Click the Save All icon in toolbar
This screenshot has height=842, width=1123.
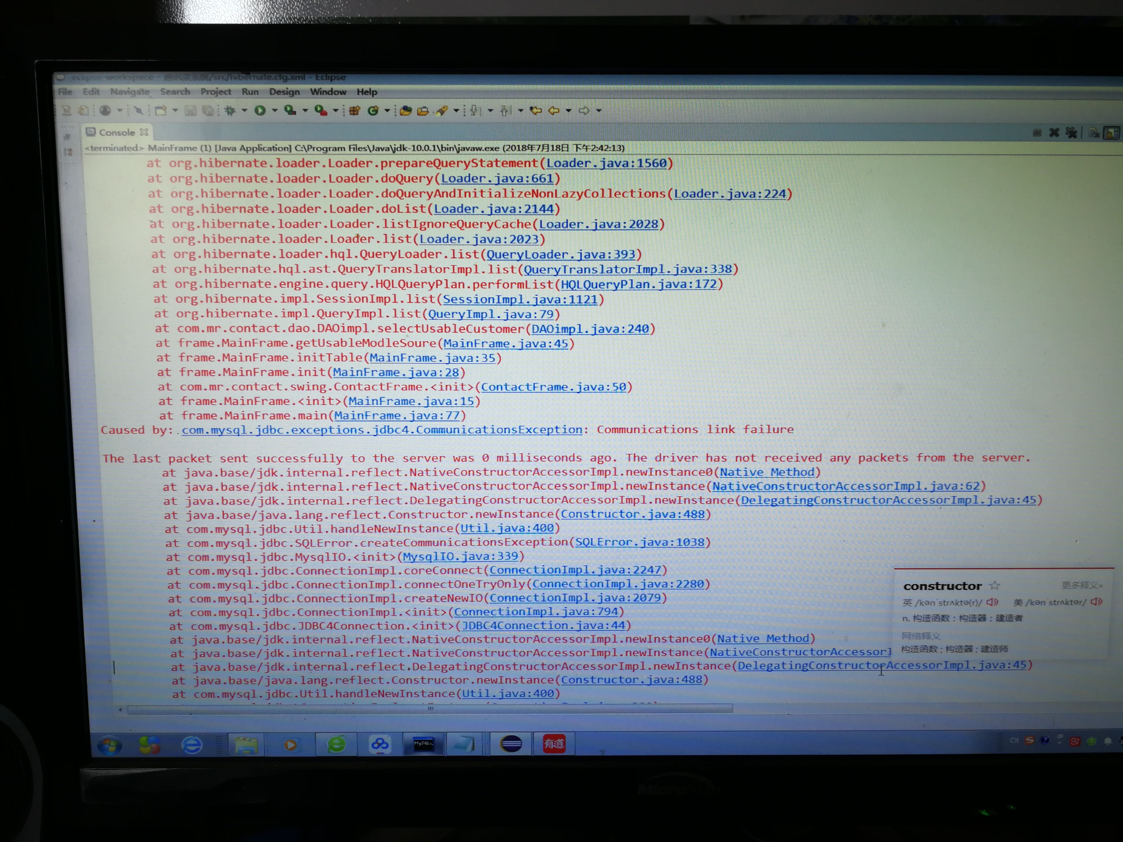208,110
